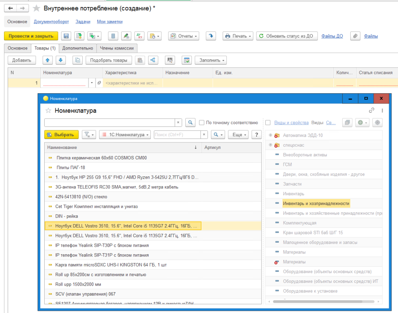Open the 1С:Номенклатура dropdown
The image size is (398, 313).
125,134
